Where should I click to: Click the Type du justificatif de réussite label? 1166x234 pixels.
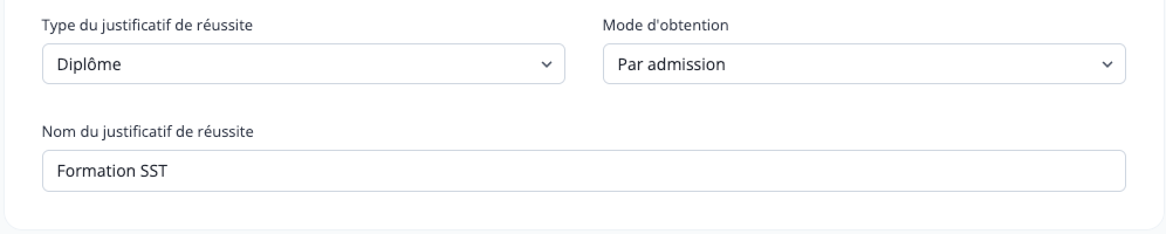pos(147,25)
